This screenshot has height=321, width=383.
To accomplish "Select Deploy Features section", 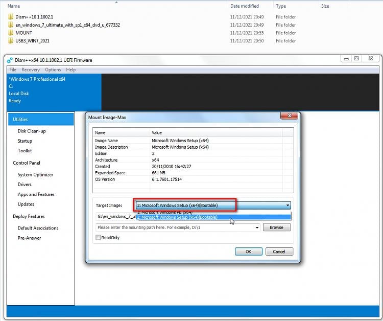I will (x=29, y=217).
